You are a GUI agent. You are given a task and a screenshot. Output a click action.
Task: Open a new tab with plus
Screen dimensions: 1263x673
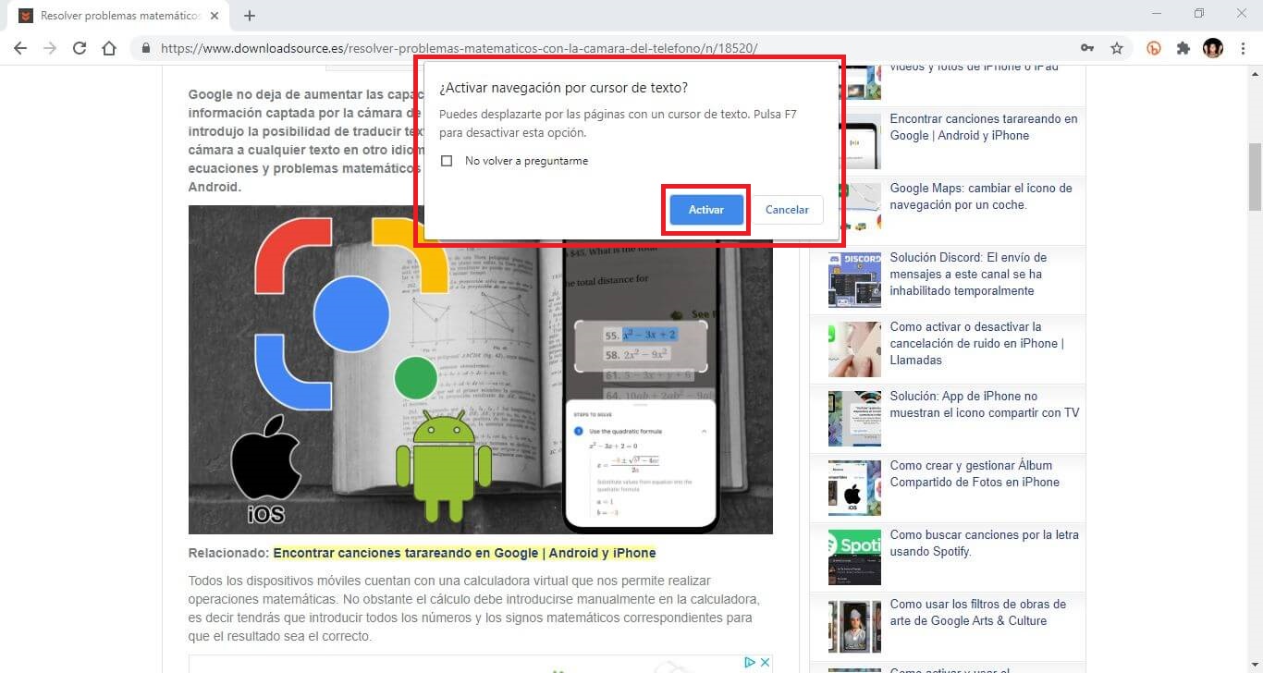[x=250, y=16]
